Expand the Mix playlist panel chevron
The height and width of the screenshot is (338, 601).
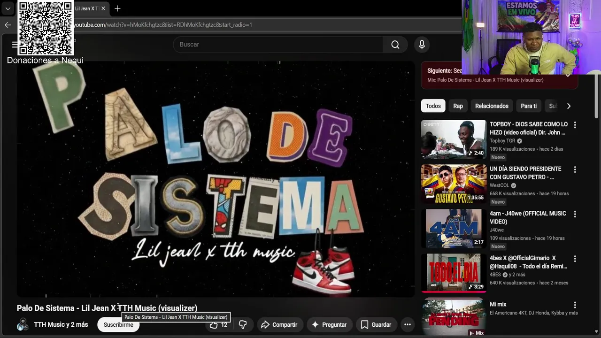(568, 75)
